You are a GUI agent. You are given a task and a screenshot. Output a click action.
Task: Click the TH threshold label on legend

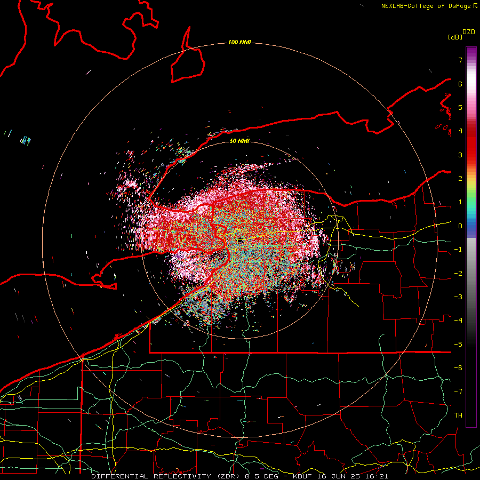pyautogui.click(x=458, y=415)
